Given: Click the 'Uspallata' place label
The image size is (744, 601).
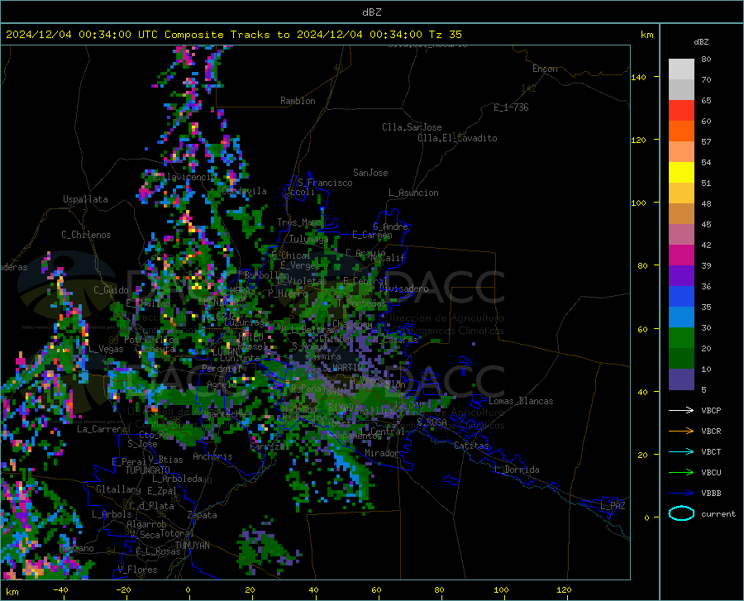Looking at the screenshot, I should coord(85,199).
